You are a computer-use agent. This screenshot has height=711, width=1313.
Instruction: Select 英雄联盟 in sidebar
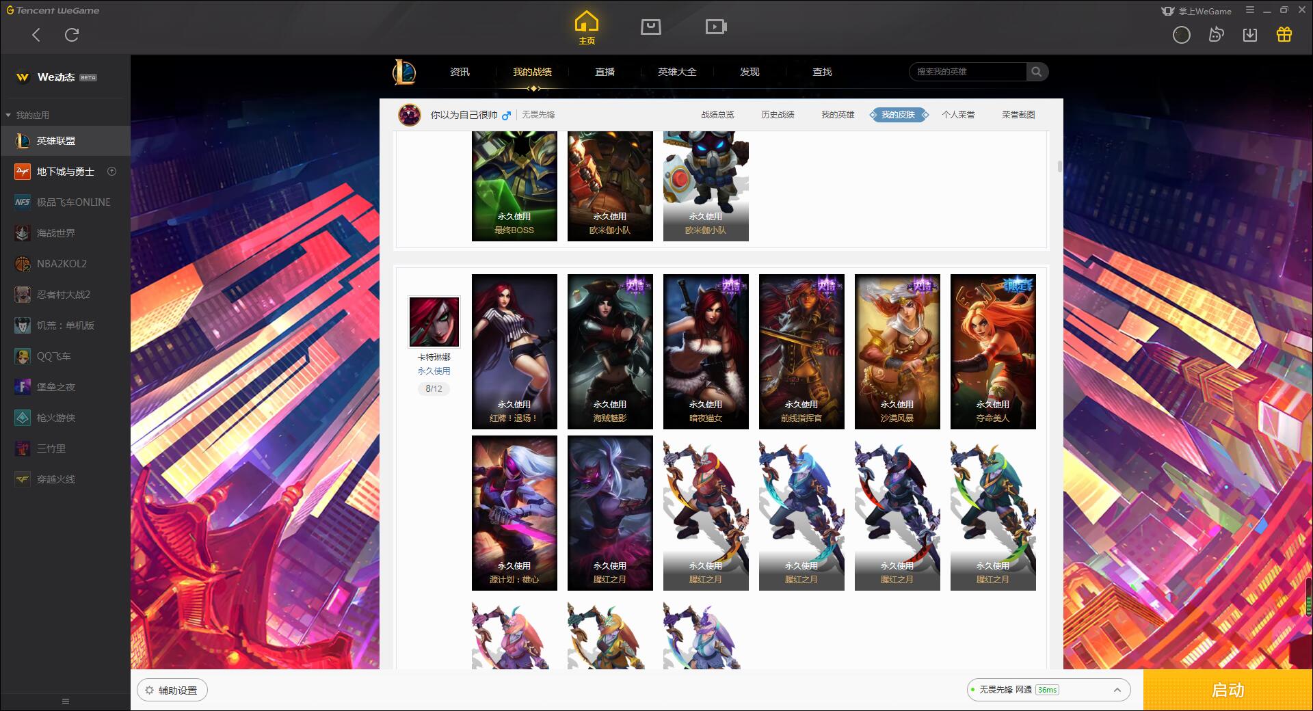(65, 141)
